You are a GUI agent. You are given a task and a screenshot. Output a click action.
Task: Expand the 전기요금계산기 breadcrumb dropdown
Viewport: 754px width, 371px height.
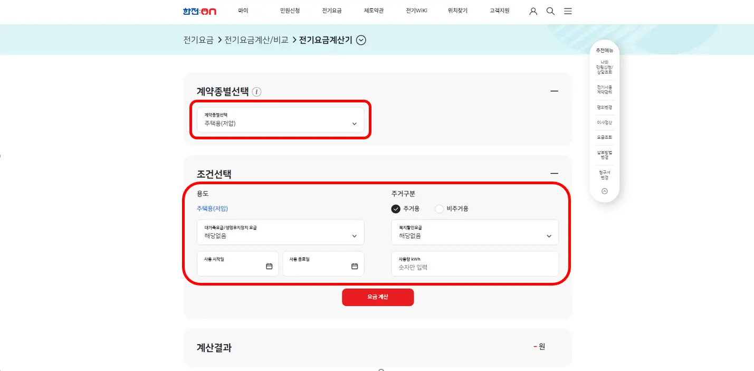point(361,40)
